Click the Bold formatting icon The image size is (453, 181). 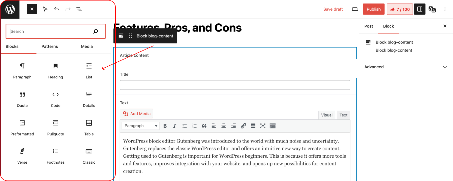[x=165, y=126]
